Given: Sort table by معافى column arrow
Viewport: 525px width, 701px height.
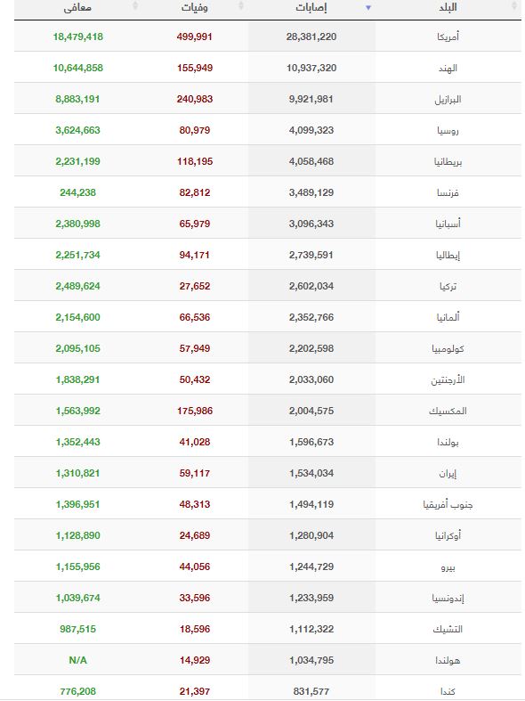Looking at the screenshot, I should point(136,6).
